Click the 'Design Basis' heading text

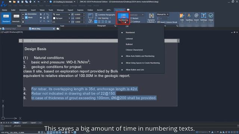35,49
